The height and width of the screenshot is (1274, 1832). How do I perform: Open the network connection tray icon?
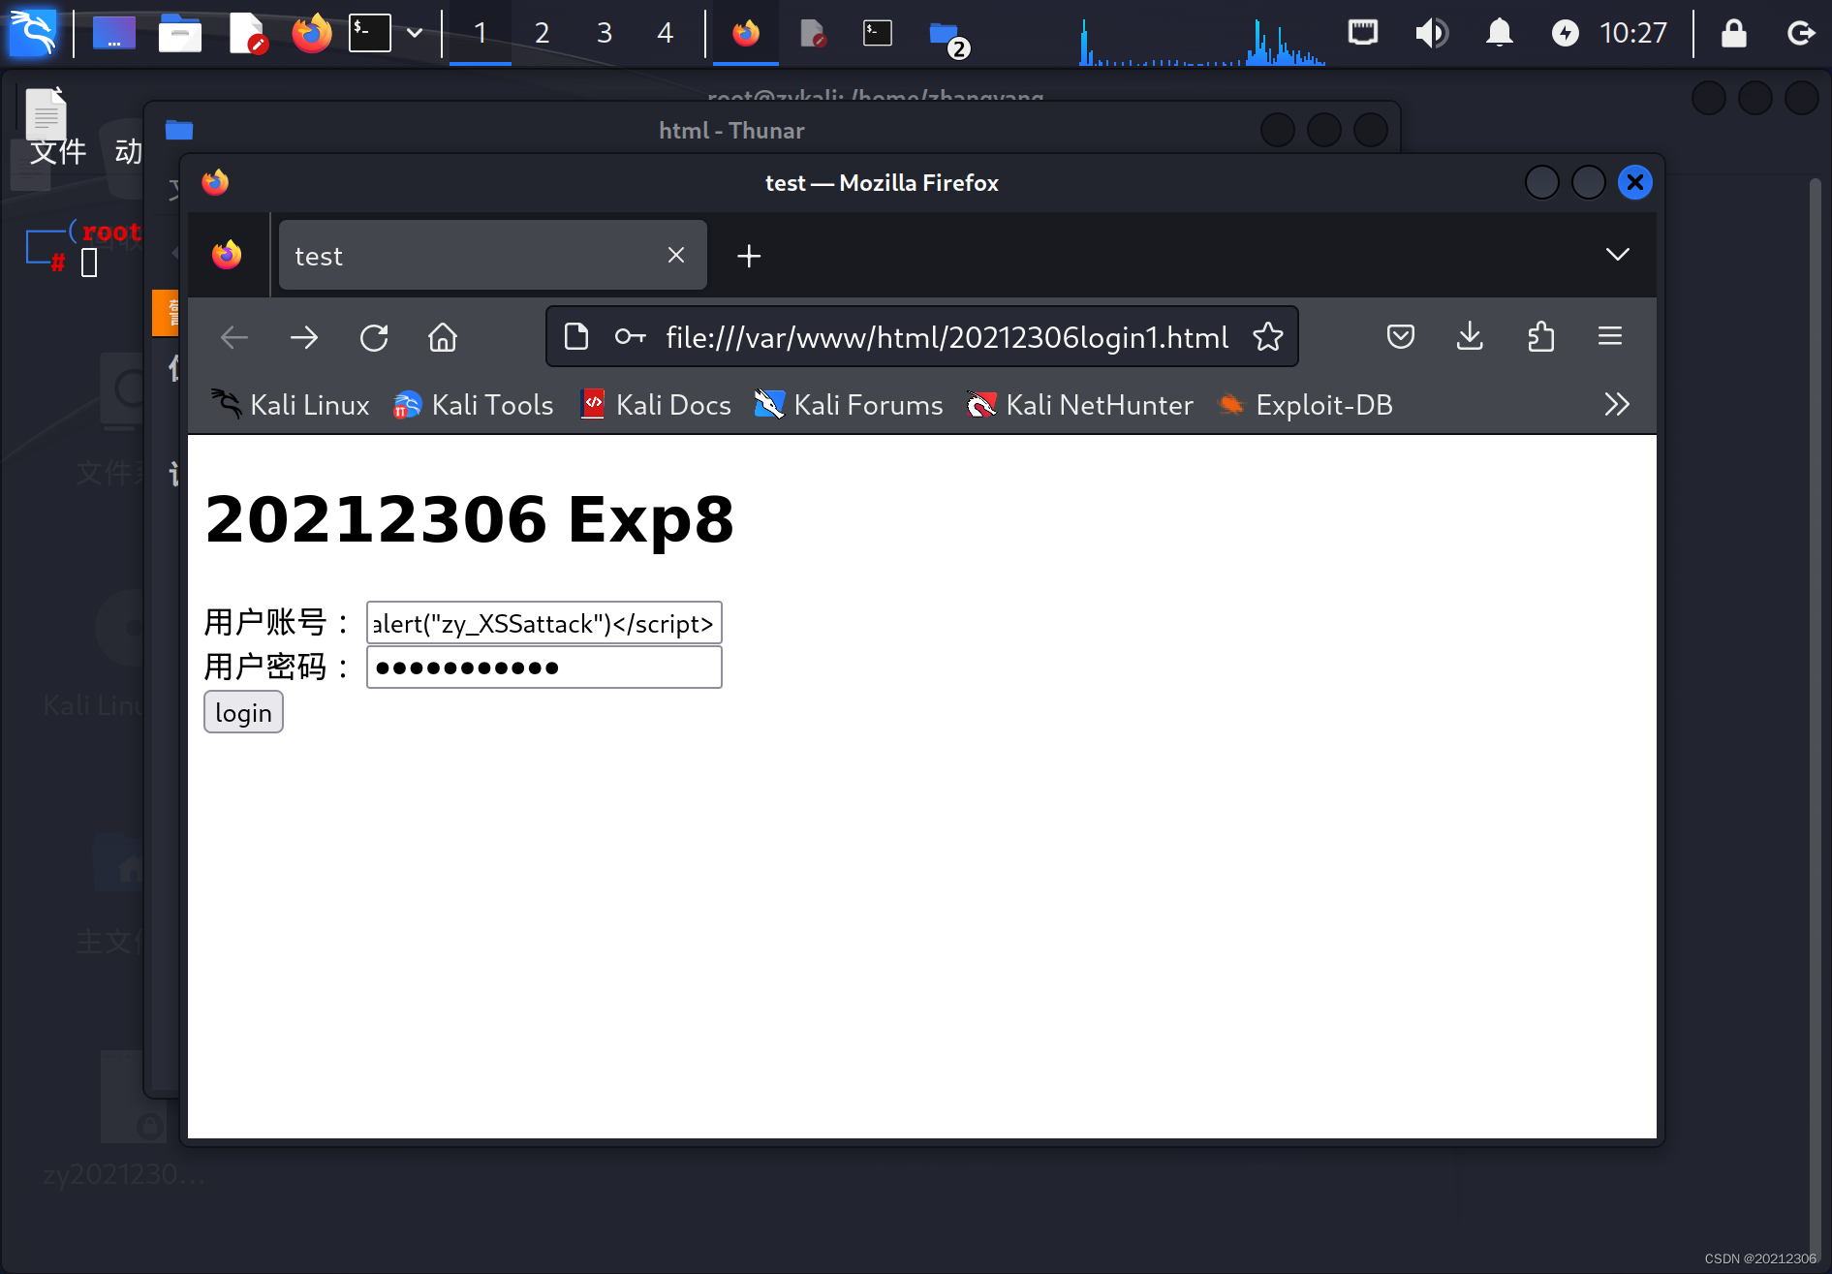pyautogui.click(x=1363, y=33)
